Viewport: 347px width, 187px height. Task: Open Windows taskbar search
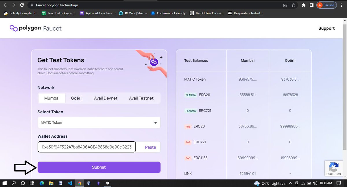[x=14, y=183]
